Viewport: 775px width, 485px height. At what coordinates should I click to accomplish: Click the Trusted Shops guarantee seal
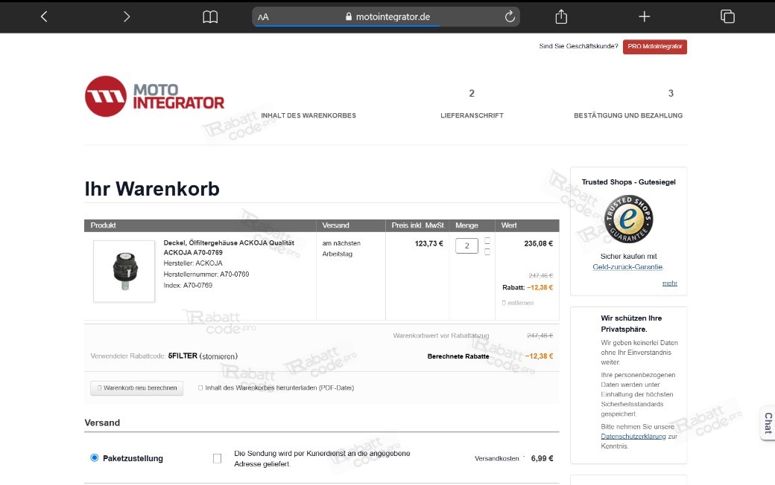tap(629, 219)
